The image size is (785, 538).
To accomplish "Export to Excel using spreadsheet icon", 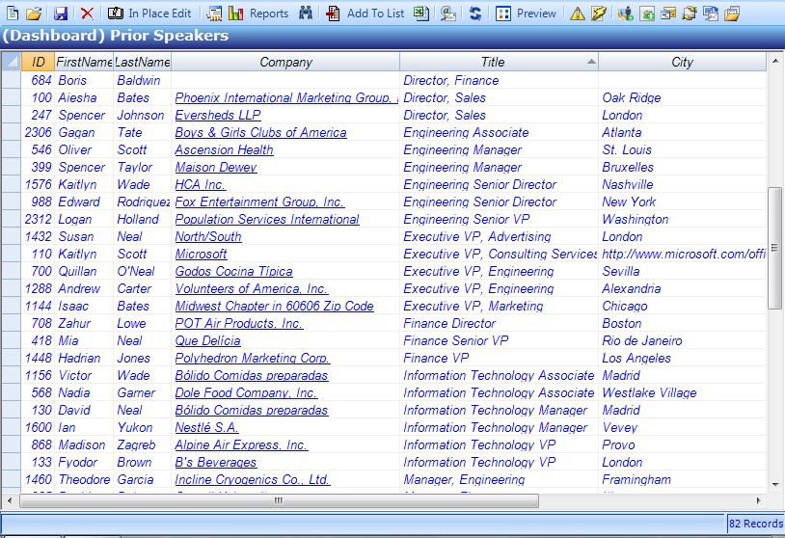I will (421, 13).
